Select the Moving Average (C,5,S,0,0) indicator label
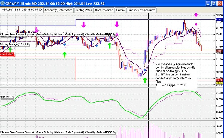 click(x=15, y=45)
